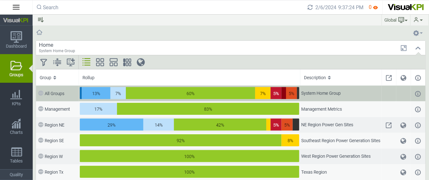Open the Charts sidebar tab

16,127
